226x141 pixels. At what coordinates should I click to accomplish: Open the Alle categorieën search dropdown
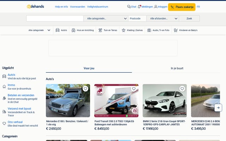point(106,18)
